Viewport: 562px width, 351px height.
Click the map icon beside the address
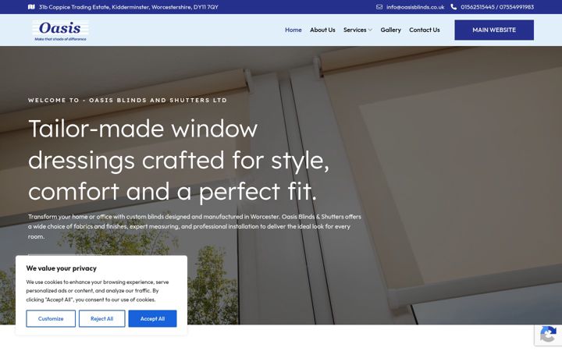pyautogui.click(x=31, y=7)
